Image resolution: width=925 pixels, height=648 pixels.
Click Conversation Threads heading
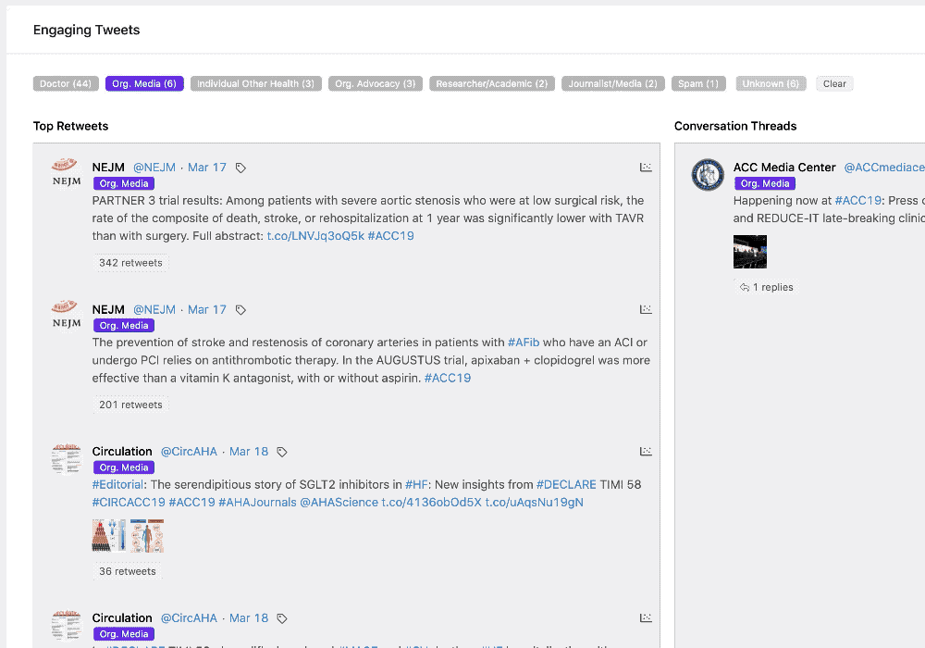coord(735,126)
